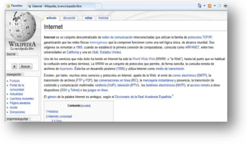Click the browser Home icon
Screen dimensions: 247x144
(200, 6)
